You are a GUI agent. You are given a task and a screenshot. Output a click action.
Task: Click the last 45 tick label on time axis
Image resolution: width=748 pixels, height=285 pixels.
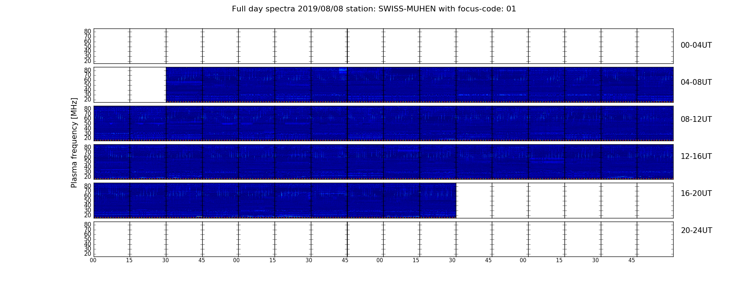point(632,260)
